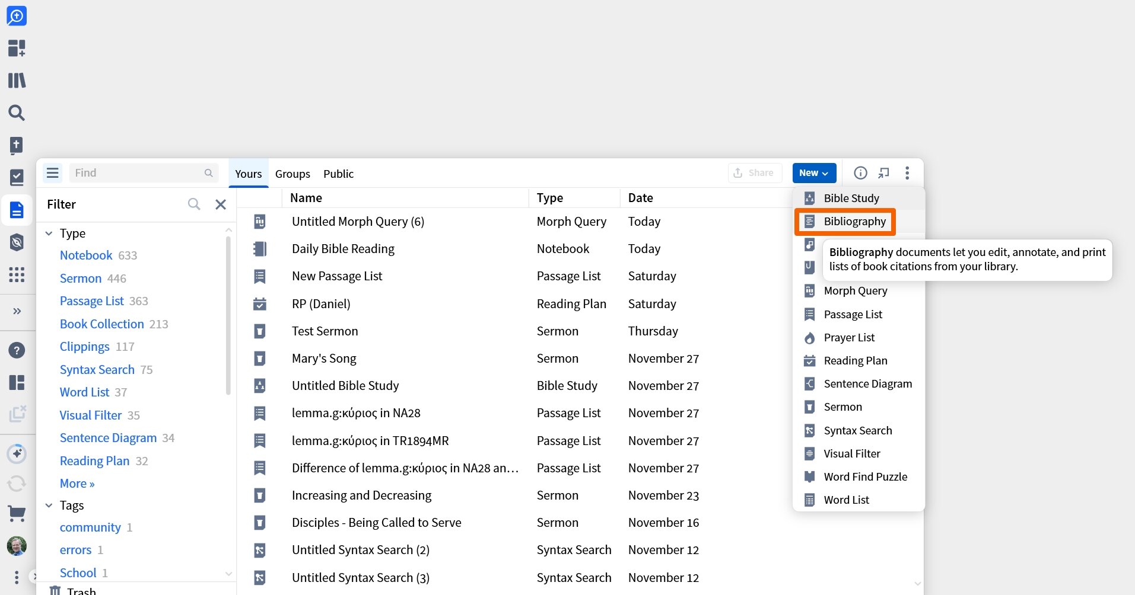The height and width of the screenshot is (595, 1135).
Task: Open the New document dropdown
Action: pos(814,173)
